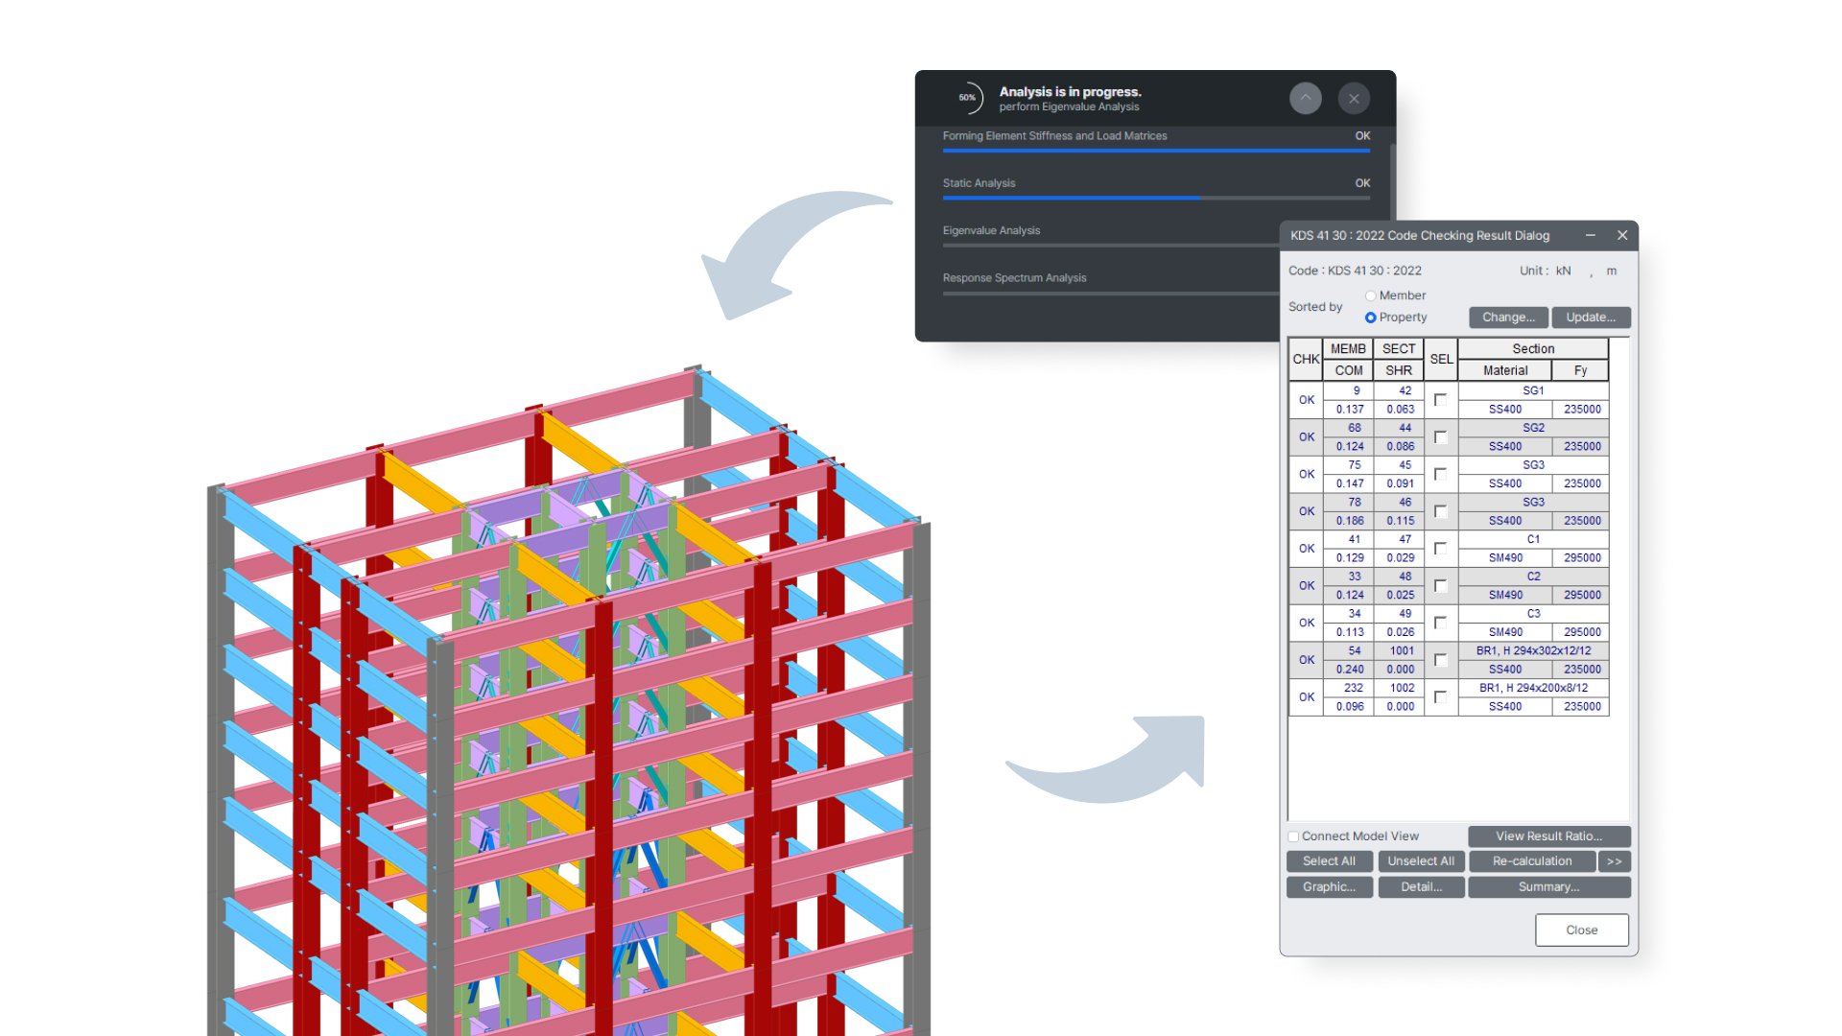
Task: Select the C1 section cell
Action: click(1533, 539)
